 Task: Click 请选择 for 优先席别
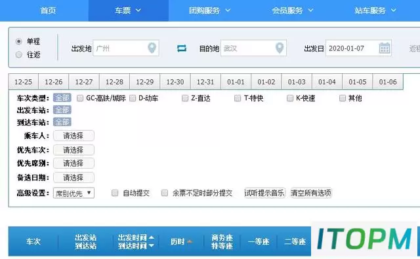point(73,163)
